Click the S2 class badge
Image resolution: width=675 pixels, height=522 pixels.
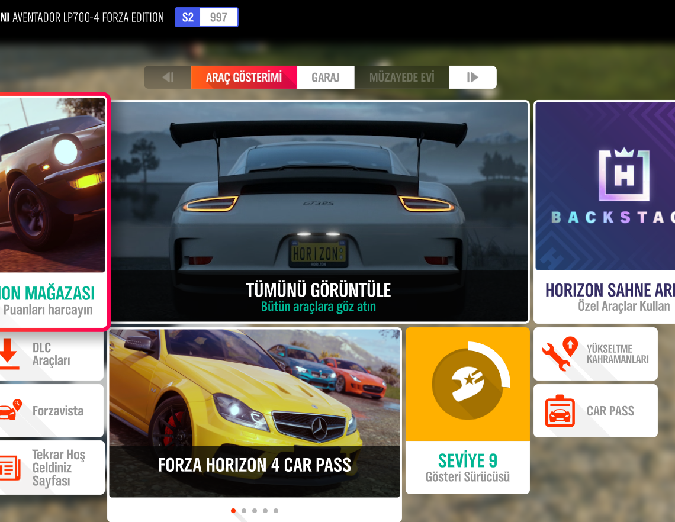(x=188, y=17)
